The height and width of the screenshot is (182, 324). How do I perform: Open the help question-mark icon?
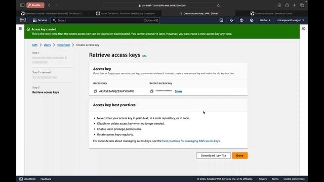pyautogui.click(x=241, y=20)
